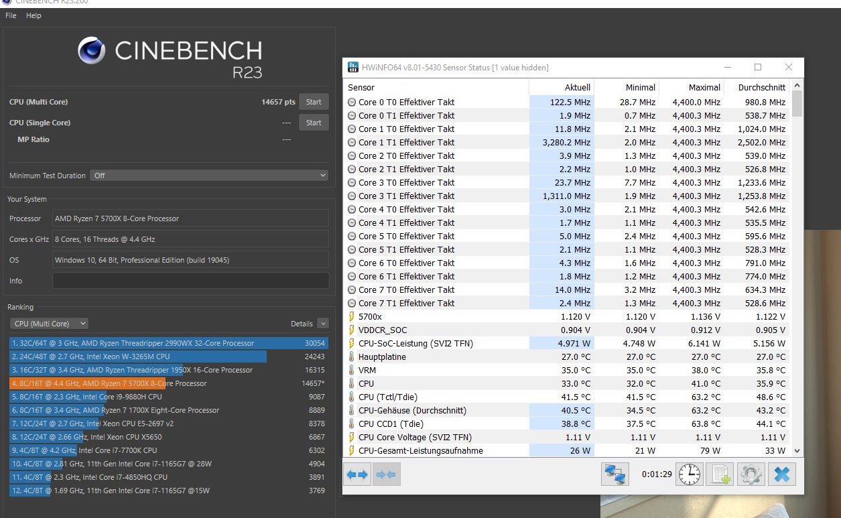The image size is (841, 518).
Task: Click the 1,311.0 MHz value for Core 3 T1
Action: tap(566, 196)
